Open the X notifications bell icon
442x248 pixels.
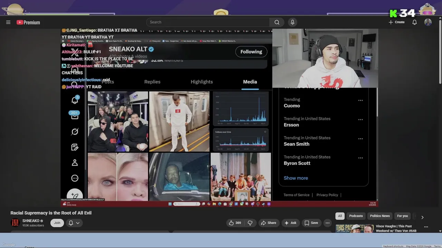tap(75, 100)
